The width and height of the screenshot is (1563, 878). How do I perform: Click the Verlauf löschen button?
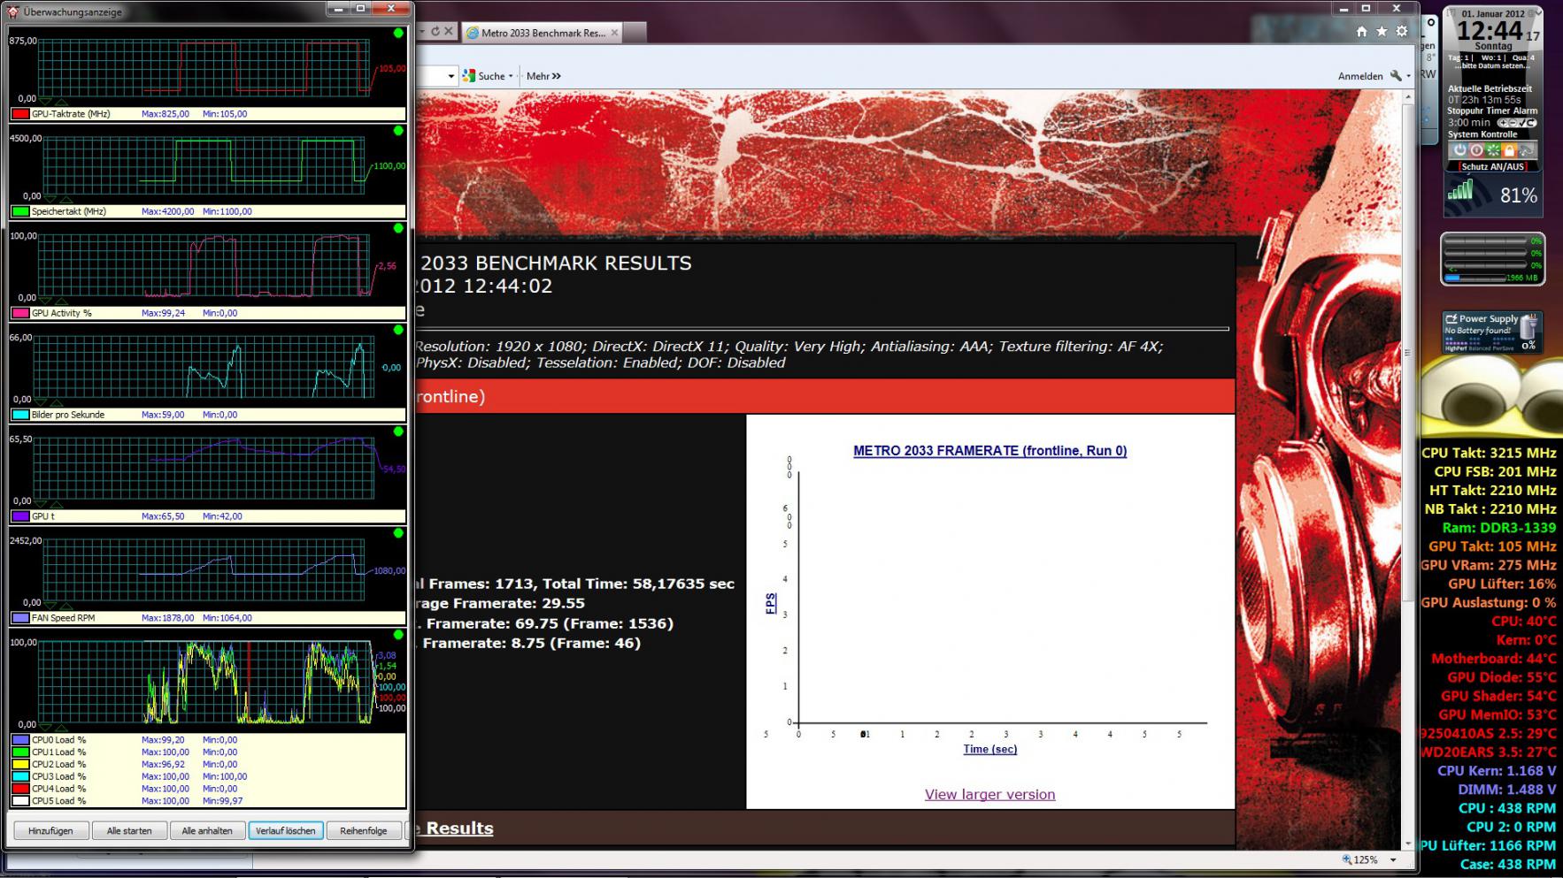click(285, 830)
